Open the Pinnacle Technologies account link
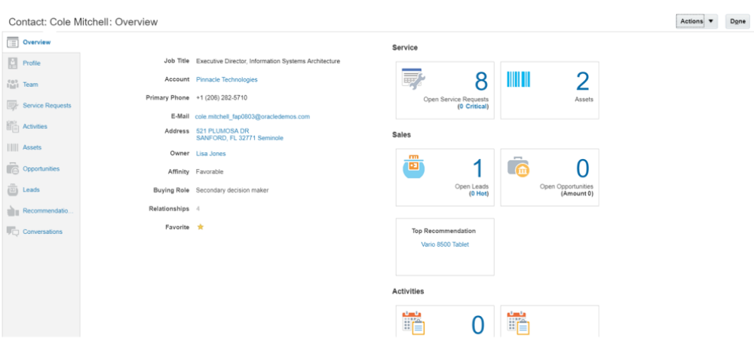Viewport: 754px width, 347px height. [226, 79]
